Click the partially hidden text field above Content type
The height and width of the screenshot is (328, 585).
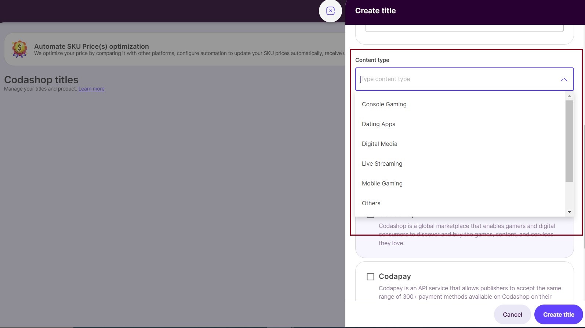(464, 28)
